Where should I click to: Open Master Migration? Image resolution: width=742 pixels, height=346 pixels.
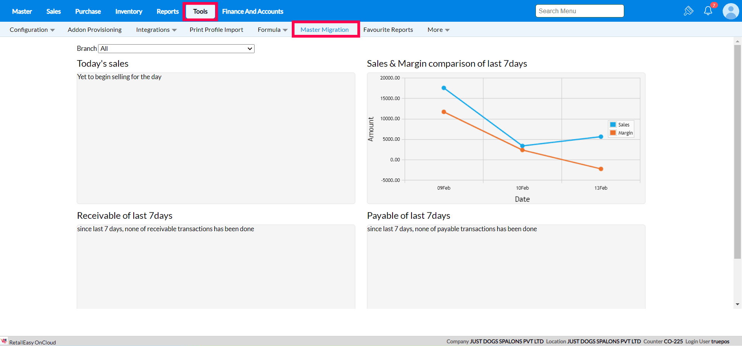(x=325, y=30)
